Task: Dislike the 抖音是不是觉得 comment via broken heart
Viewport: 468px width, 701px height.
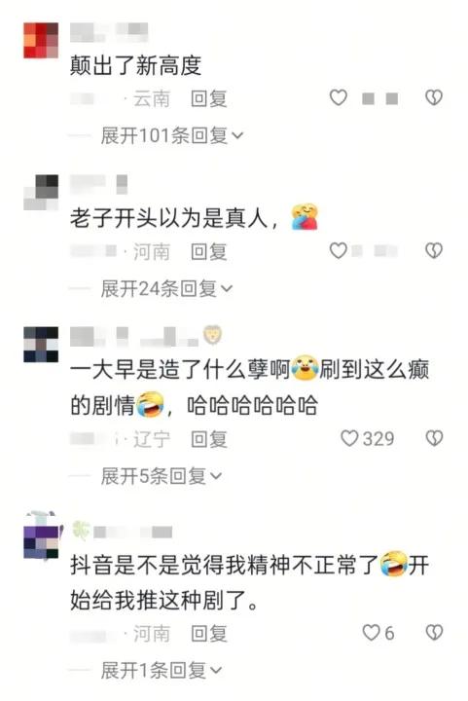Action: coord(434,633)
